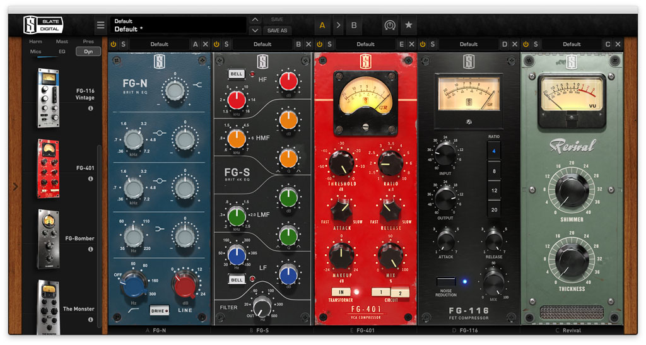Select ratio 8 on the FG-116
The image size is (646, 345).
494,171
